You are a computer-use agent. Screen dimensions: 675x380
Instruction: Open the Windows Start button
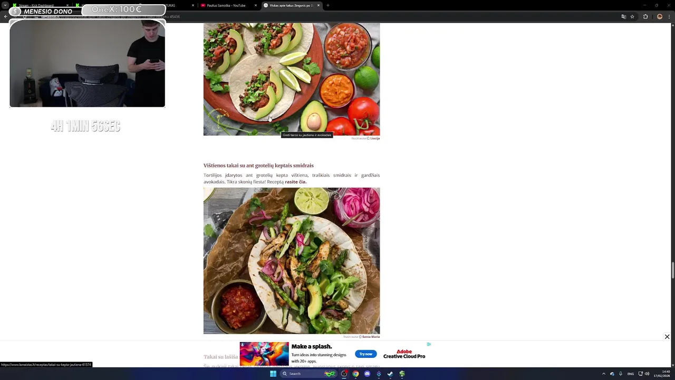point(273,374)
